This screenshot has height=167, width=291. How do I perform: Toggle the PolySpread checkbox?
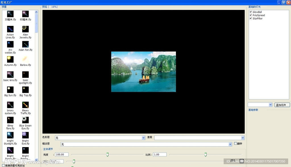(251, 15)
